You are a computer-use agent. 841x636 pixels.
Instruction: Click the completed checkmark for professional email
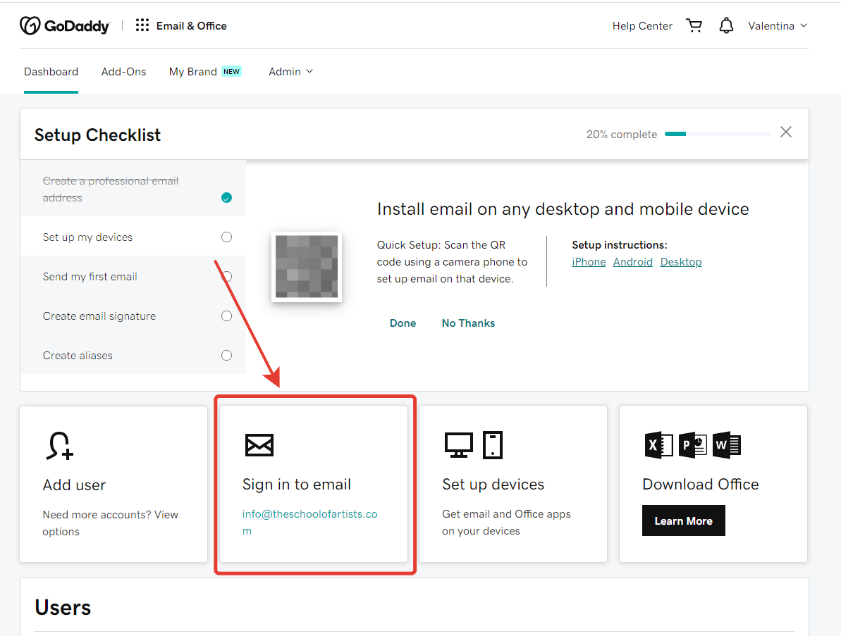[227, 198]
